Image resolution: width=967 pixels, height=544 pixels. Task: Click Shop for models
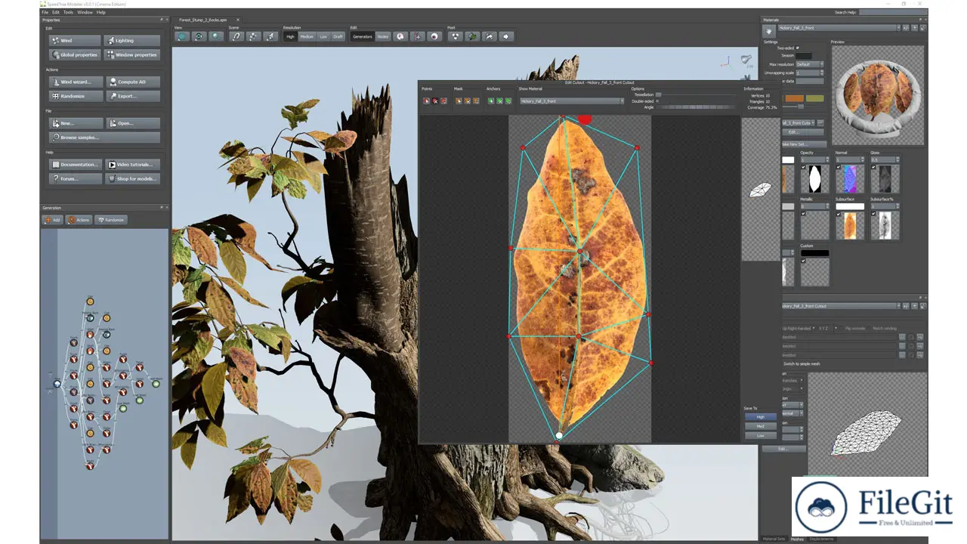[x=132, y=179]
